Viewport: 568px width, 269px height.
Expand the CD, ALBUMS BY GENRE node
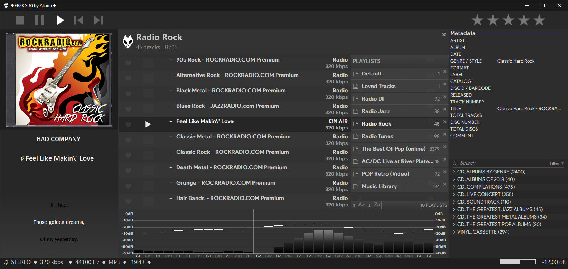click(454, 172)
